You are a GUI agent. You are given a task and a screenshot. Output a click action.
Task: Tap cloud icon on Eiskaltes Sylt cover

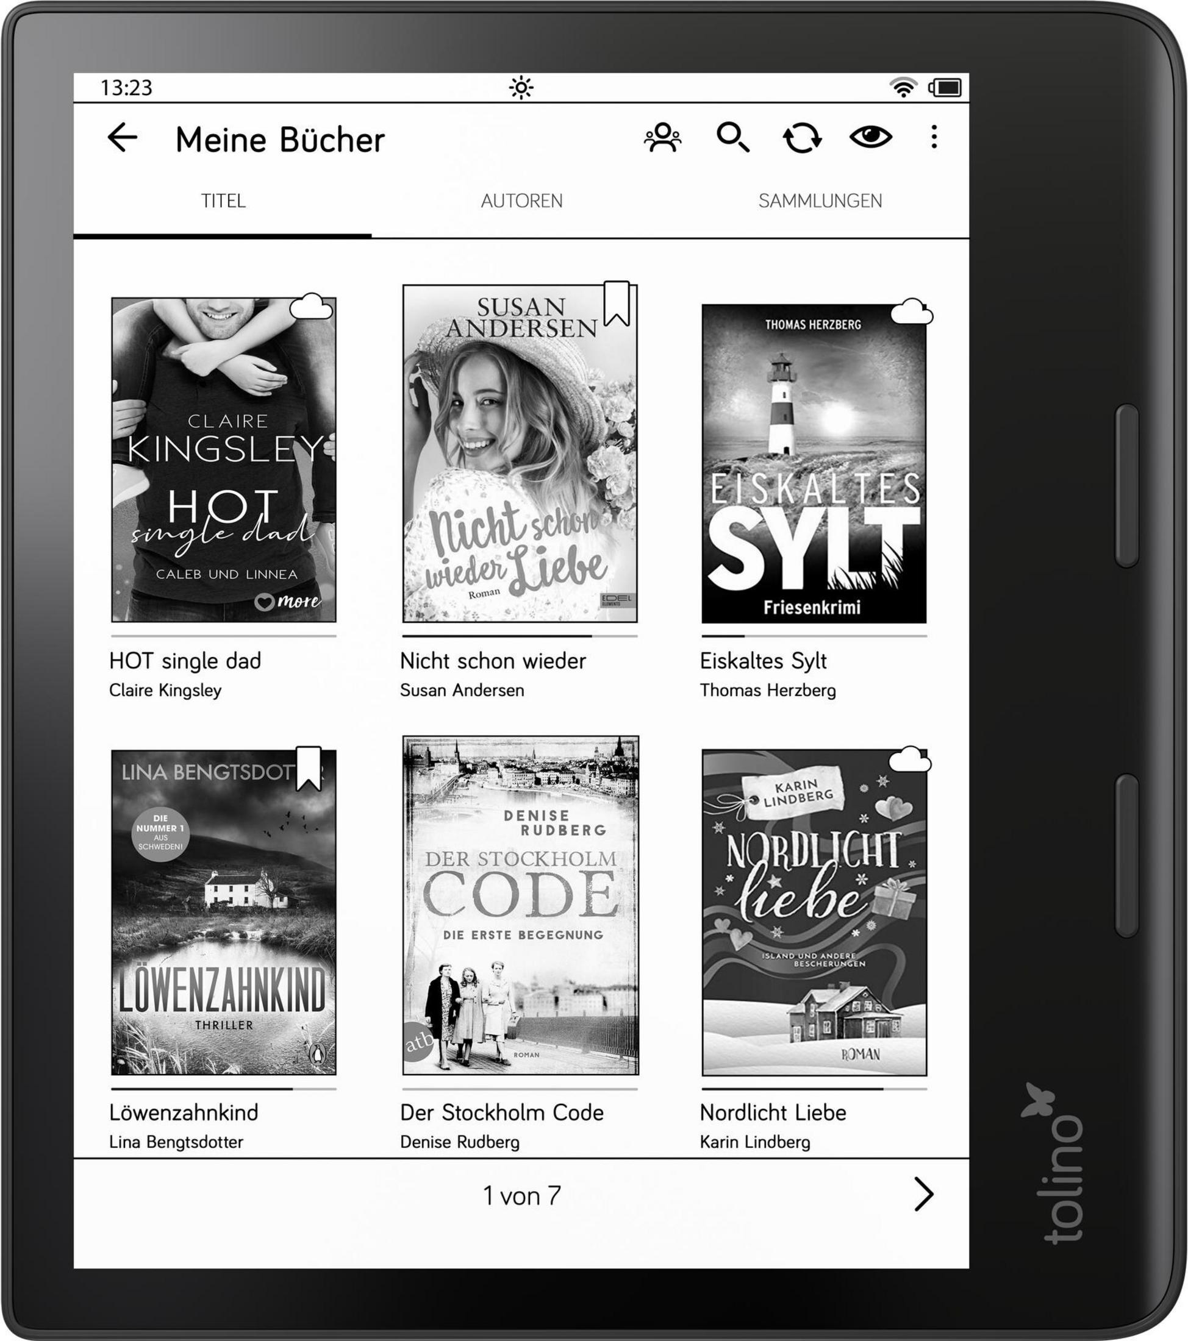click(912, 311)
